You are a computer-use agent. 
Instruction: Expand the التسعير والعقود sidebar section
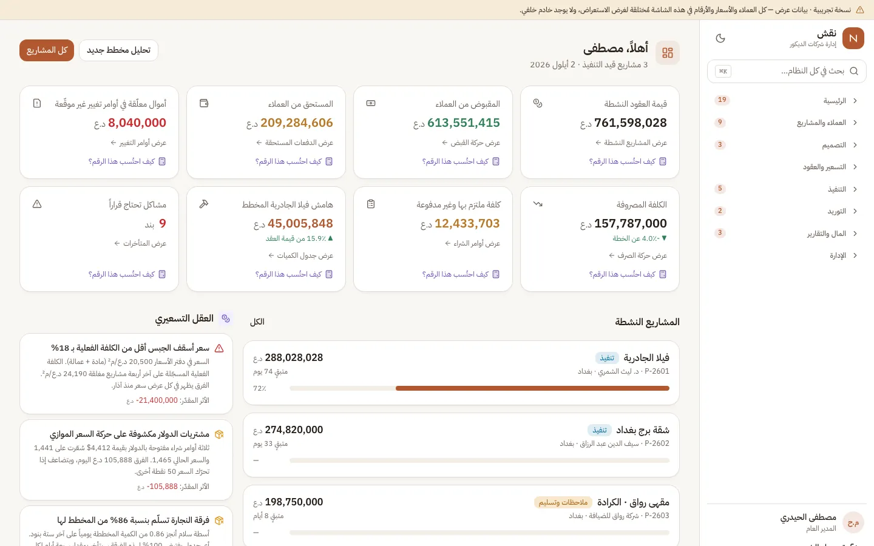(787, 167)
